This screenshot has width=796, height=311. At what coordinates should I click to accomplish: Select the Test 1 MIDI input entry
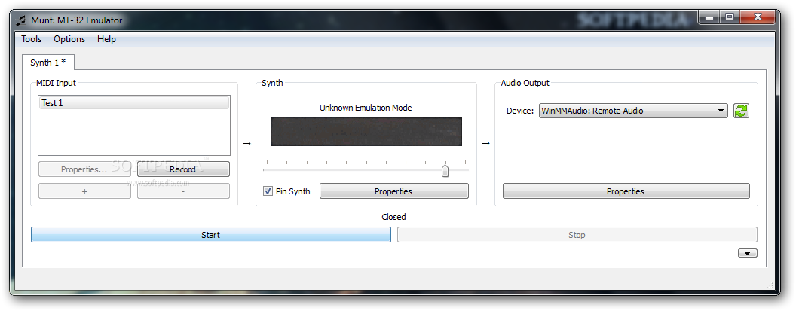pyautogui.click(x=134, y=103)
